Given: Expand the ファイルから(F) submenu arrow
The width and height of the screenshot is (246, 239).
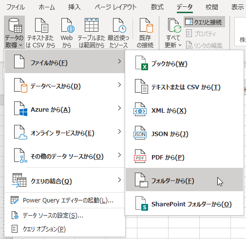Looking at the screenshot, I should point(119,61).
